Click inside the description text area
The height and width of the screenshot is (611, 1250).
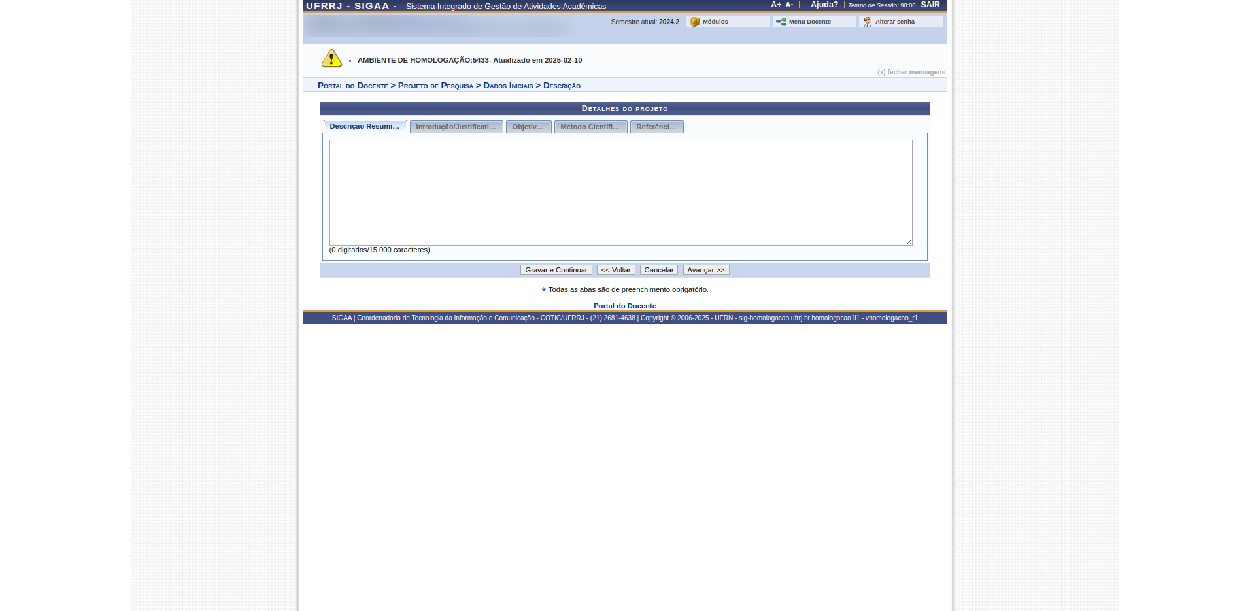point(620,193)
